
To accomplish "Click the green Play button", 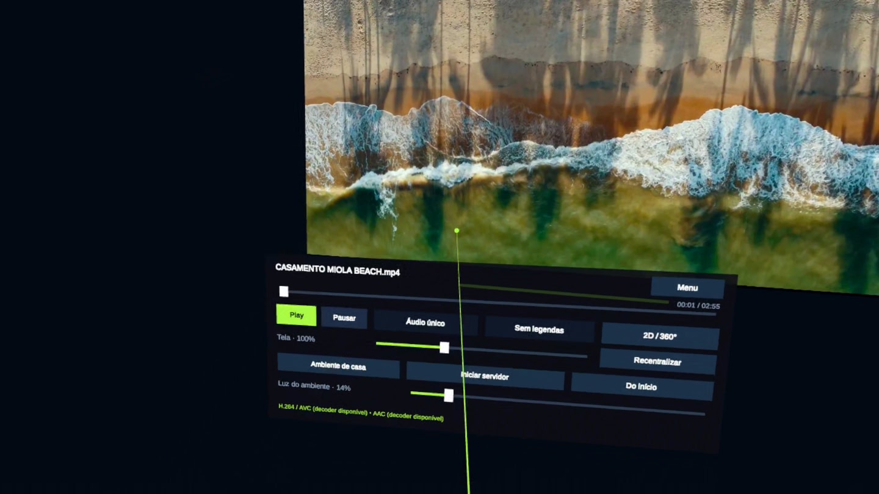I will pyautogui.click(x=296, y=315).
